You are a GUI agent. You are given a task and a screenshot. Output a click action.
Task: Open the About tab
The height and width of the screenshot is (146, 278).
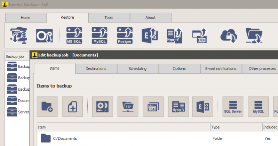click(151, 18)
